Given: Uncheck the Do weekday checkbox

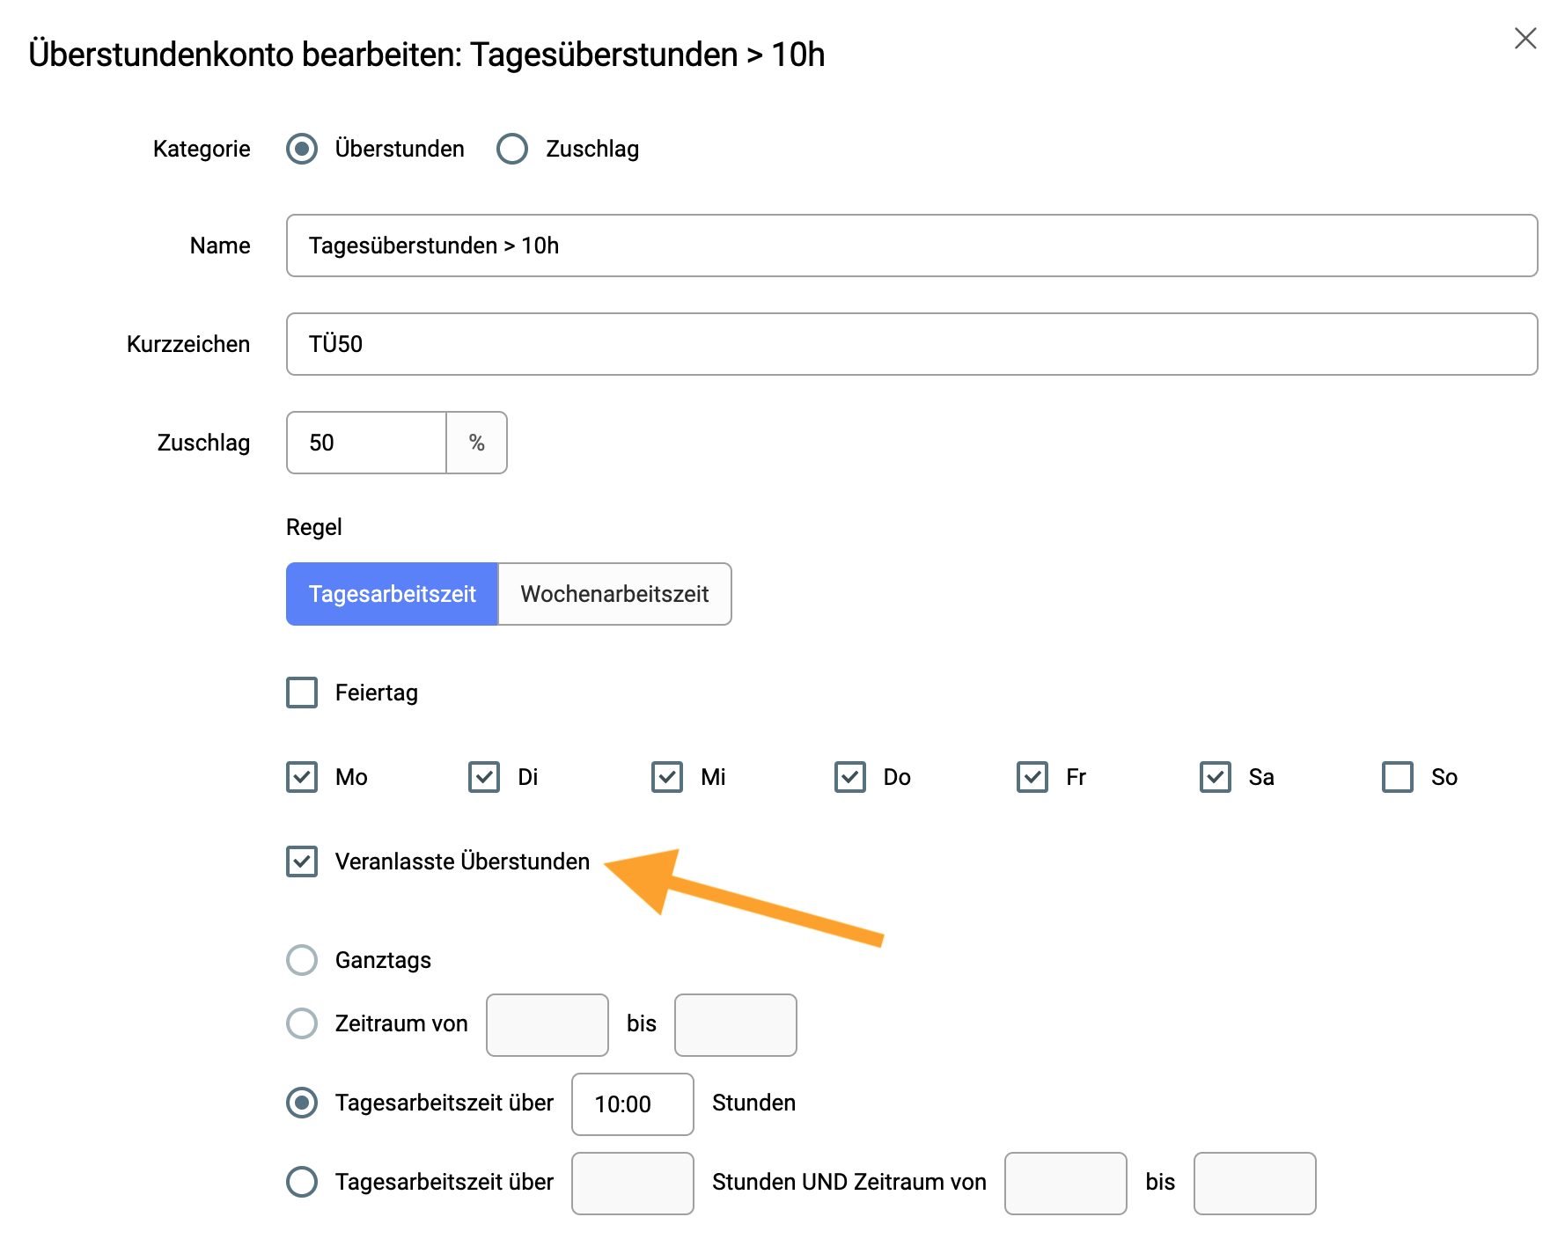Looking at the screenshot, I should coord(850,777).
